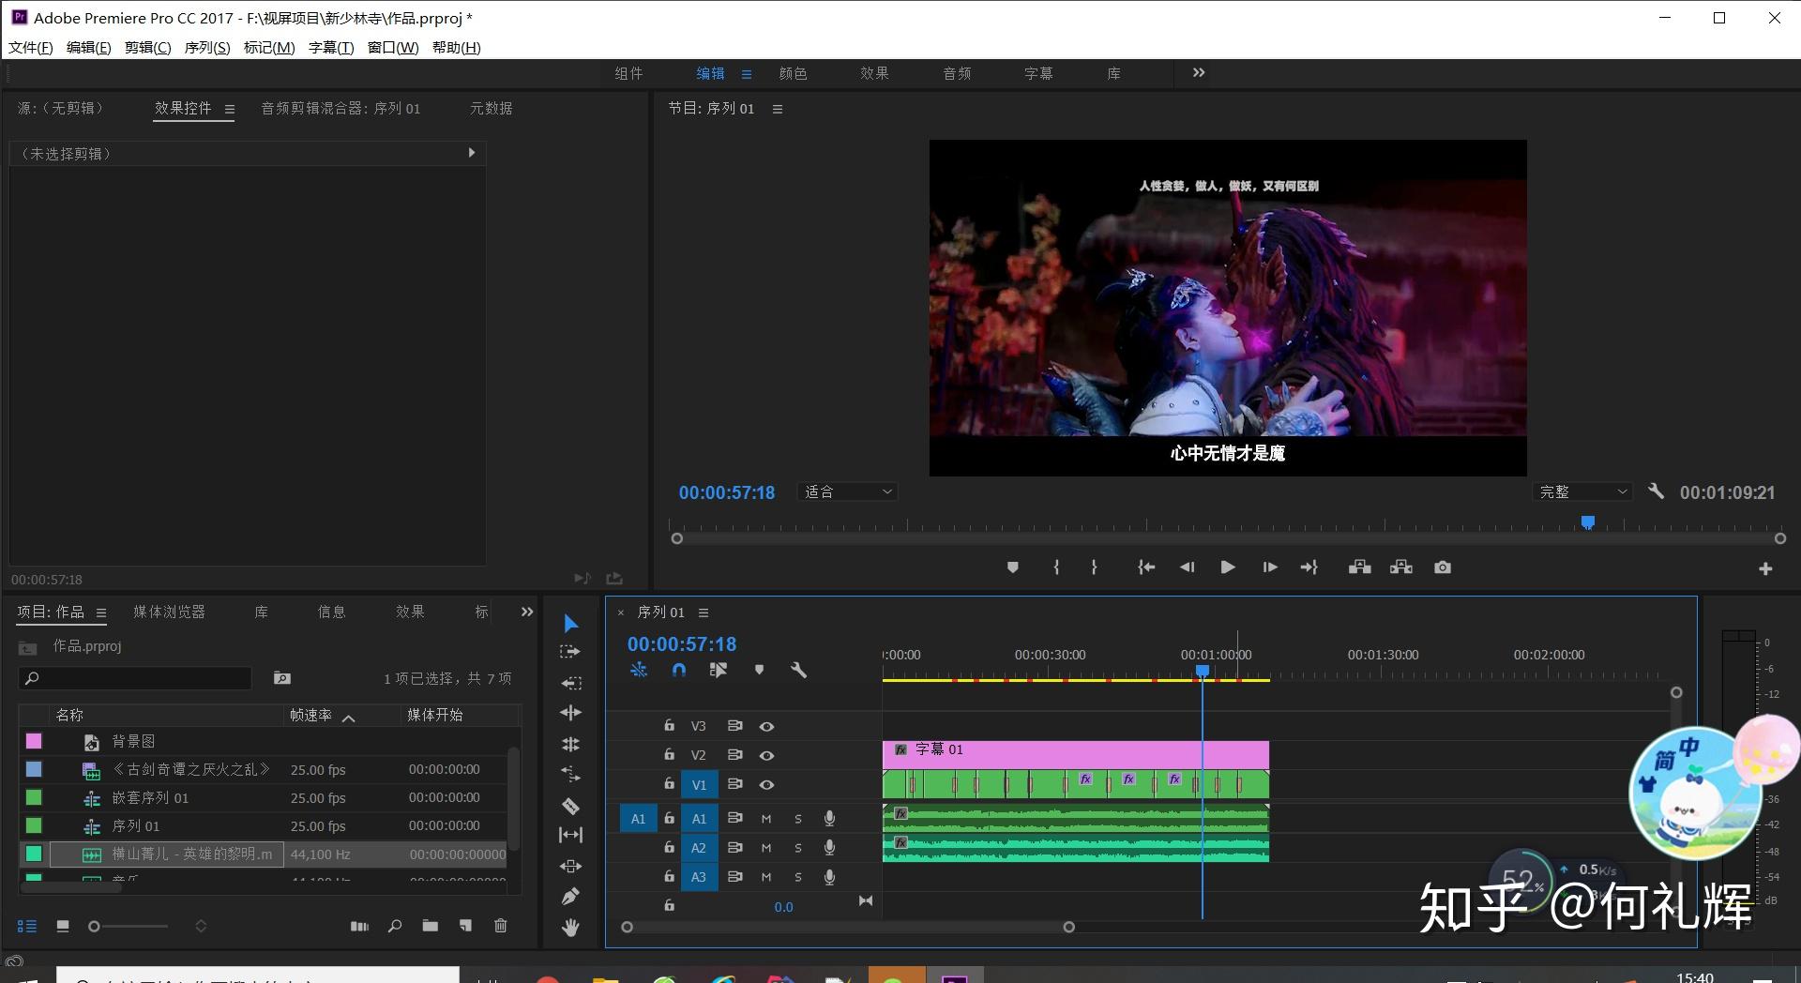The image size is (1801, 983).
Task: Open the playback resolution dropdown showing 完整
Action: pos(1583,491)
